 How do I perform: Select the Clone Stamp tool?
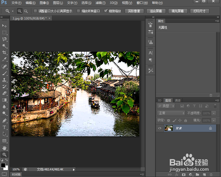[x=4, y=80]
